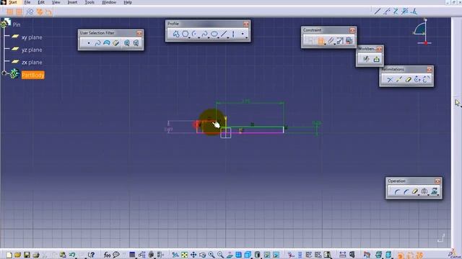Choose the Arc tool in Profile toolbar
The image size is (462, 259).
[194, 34]
